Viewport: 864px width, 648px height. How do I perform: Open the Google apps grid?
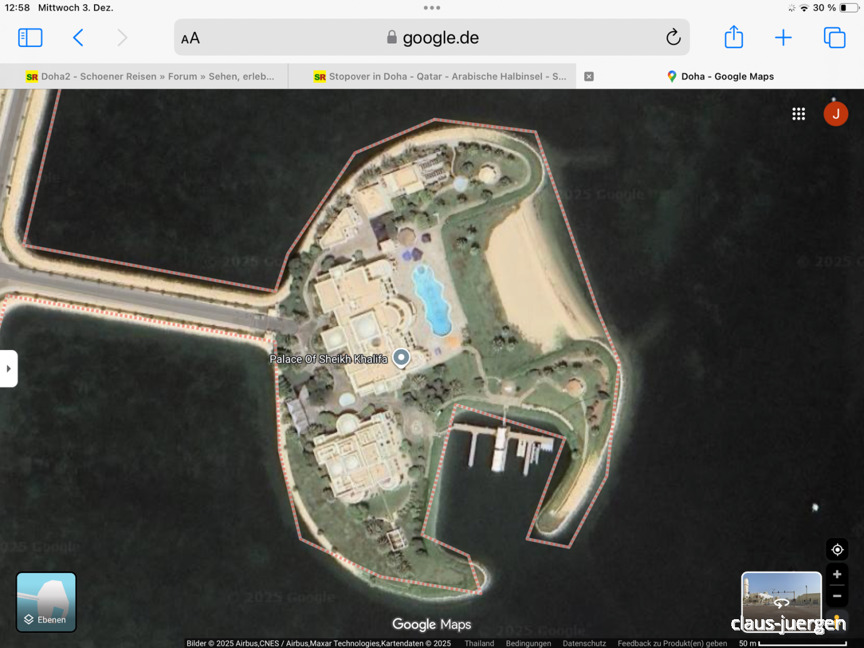coord(798,114)
